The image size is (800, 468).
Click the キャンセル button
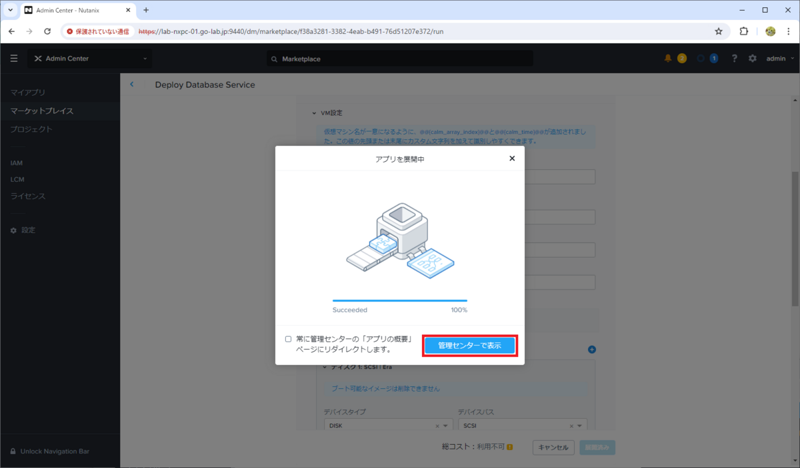(x=553, y=447)
